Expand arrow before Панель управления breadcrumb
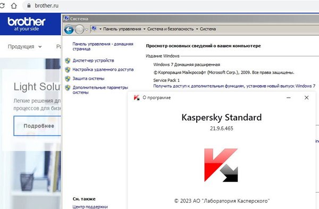Viewport: 319px width, 209px height. click(100, 29)
